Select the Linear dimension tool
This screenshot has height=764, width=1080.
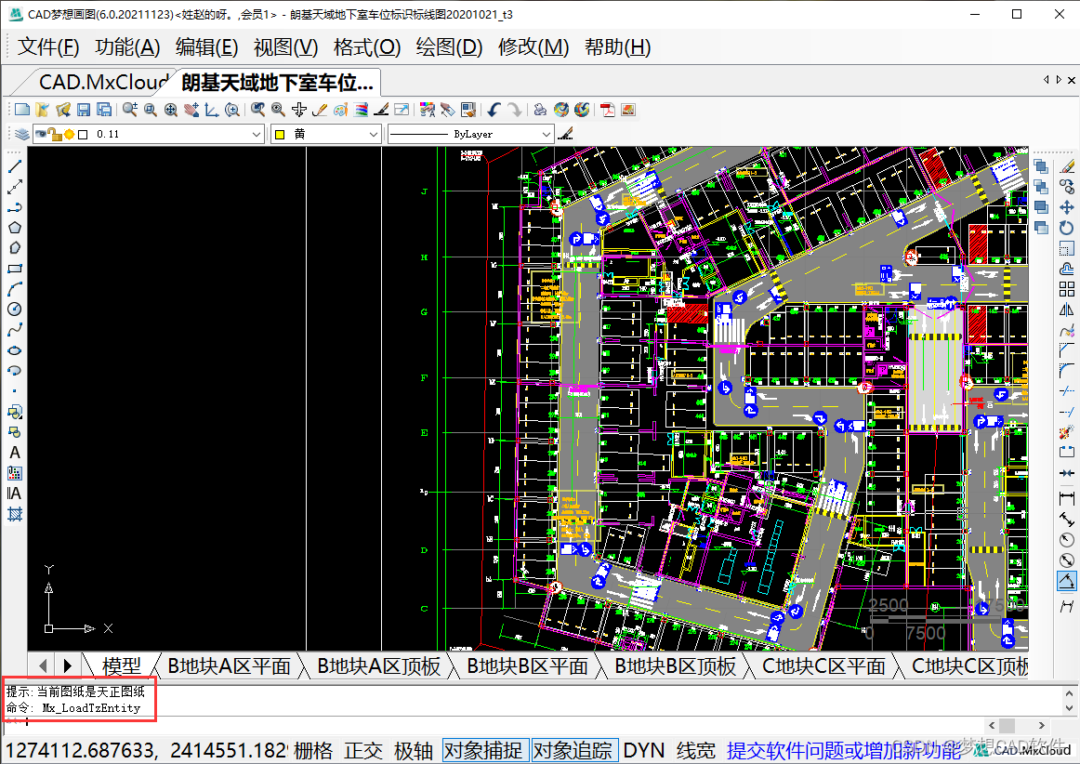1066,497
